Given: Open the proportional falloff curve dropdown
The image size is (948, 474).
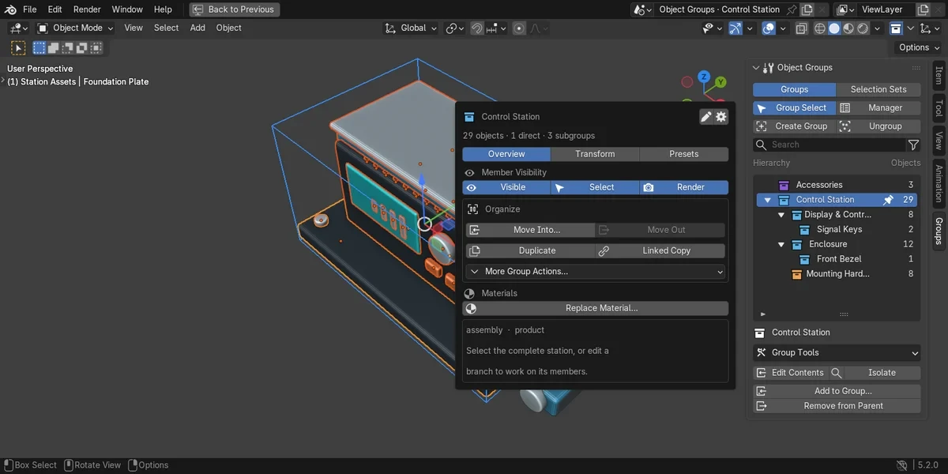Looking at the screenshot, I should click(539, 28).
